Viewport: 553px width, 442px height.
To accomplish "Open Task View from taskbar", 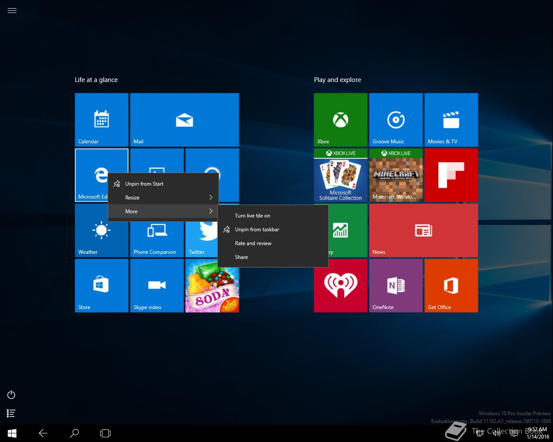I will (x=105, y=433).
